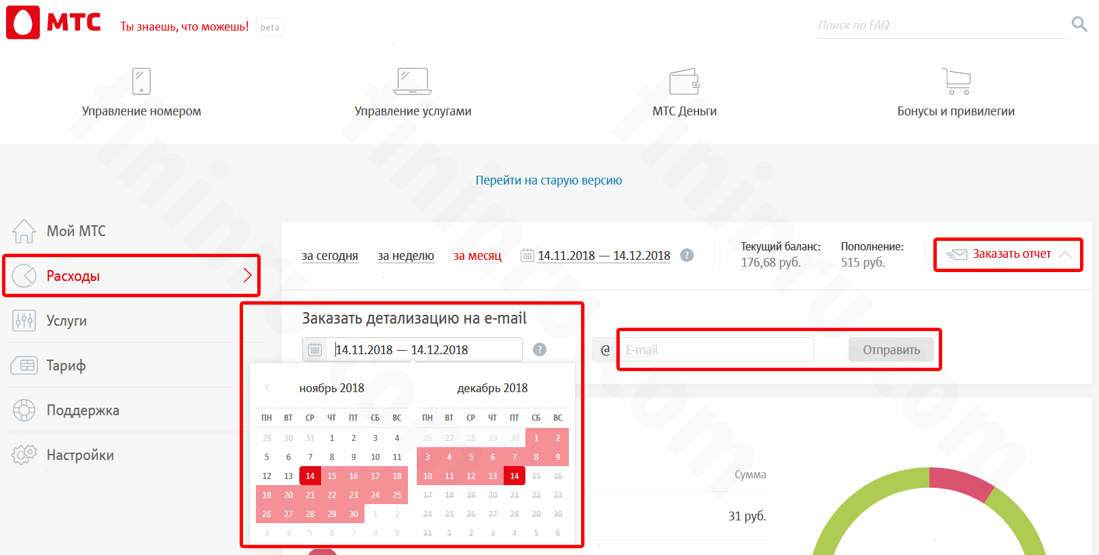Select November 22 in the calendar

pyautogui.click(x=332, y=495)
